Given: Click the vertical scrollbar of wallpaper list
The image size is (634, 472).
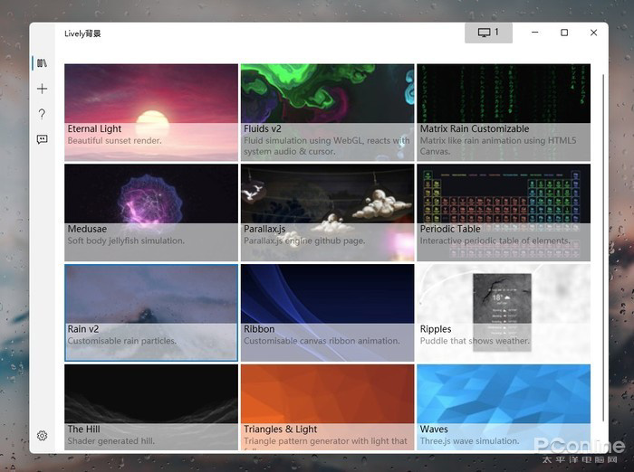Looking at the screenshot, I should [603, 249].
